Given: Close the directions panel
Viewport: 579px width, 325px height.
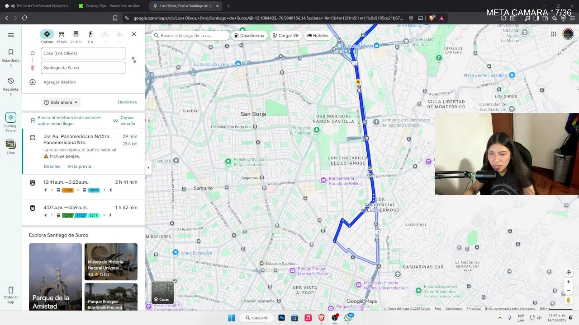Looking at the screenshot, I should tap(134, 34).
